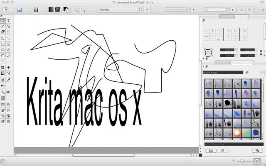Adjust the brush Size slider

pos(215,10)
